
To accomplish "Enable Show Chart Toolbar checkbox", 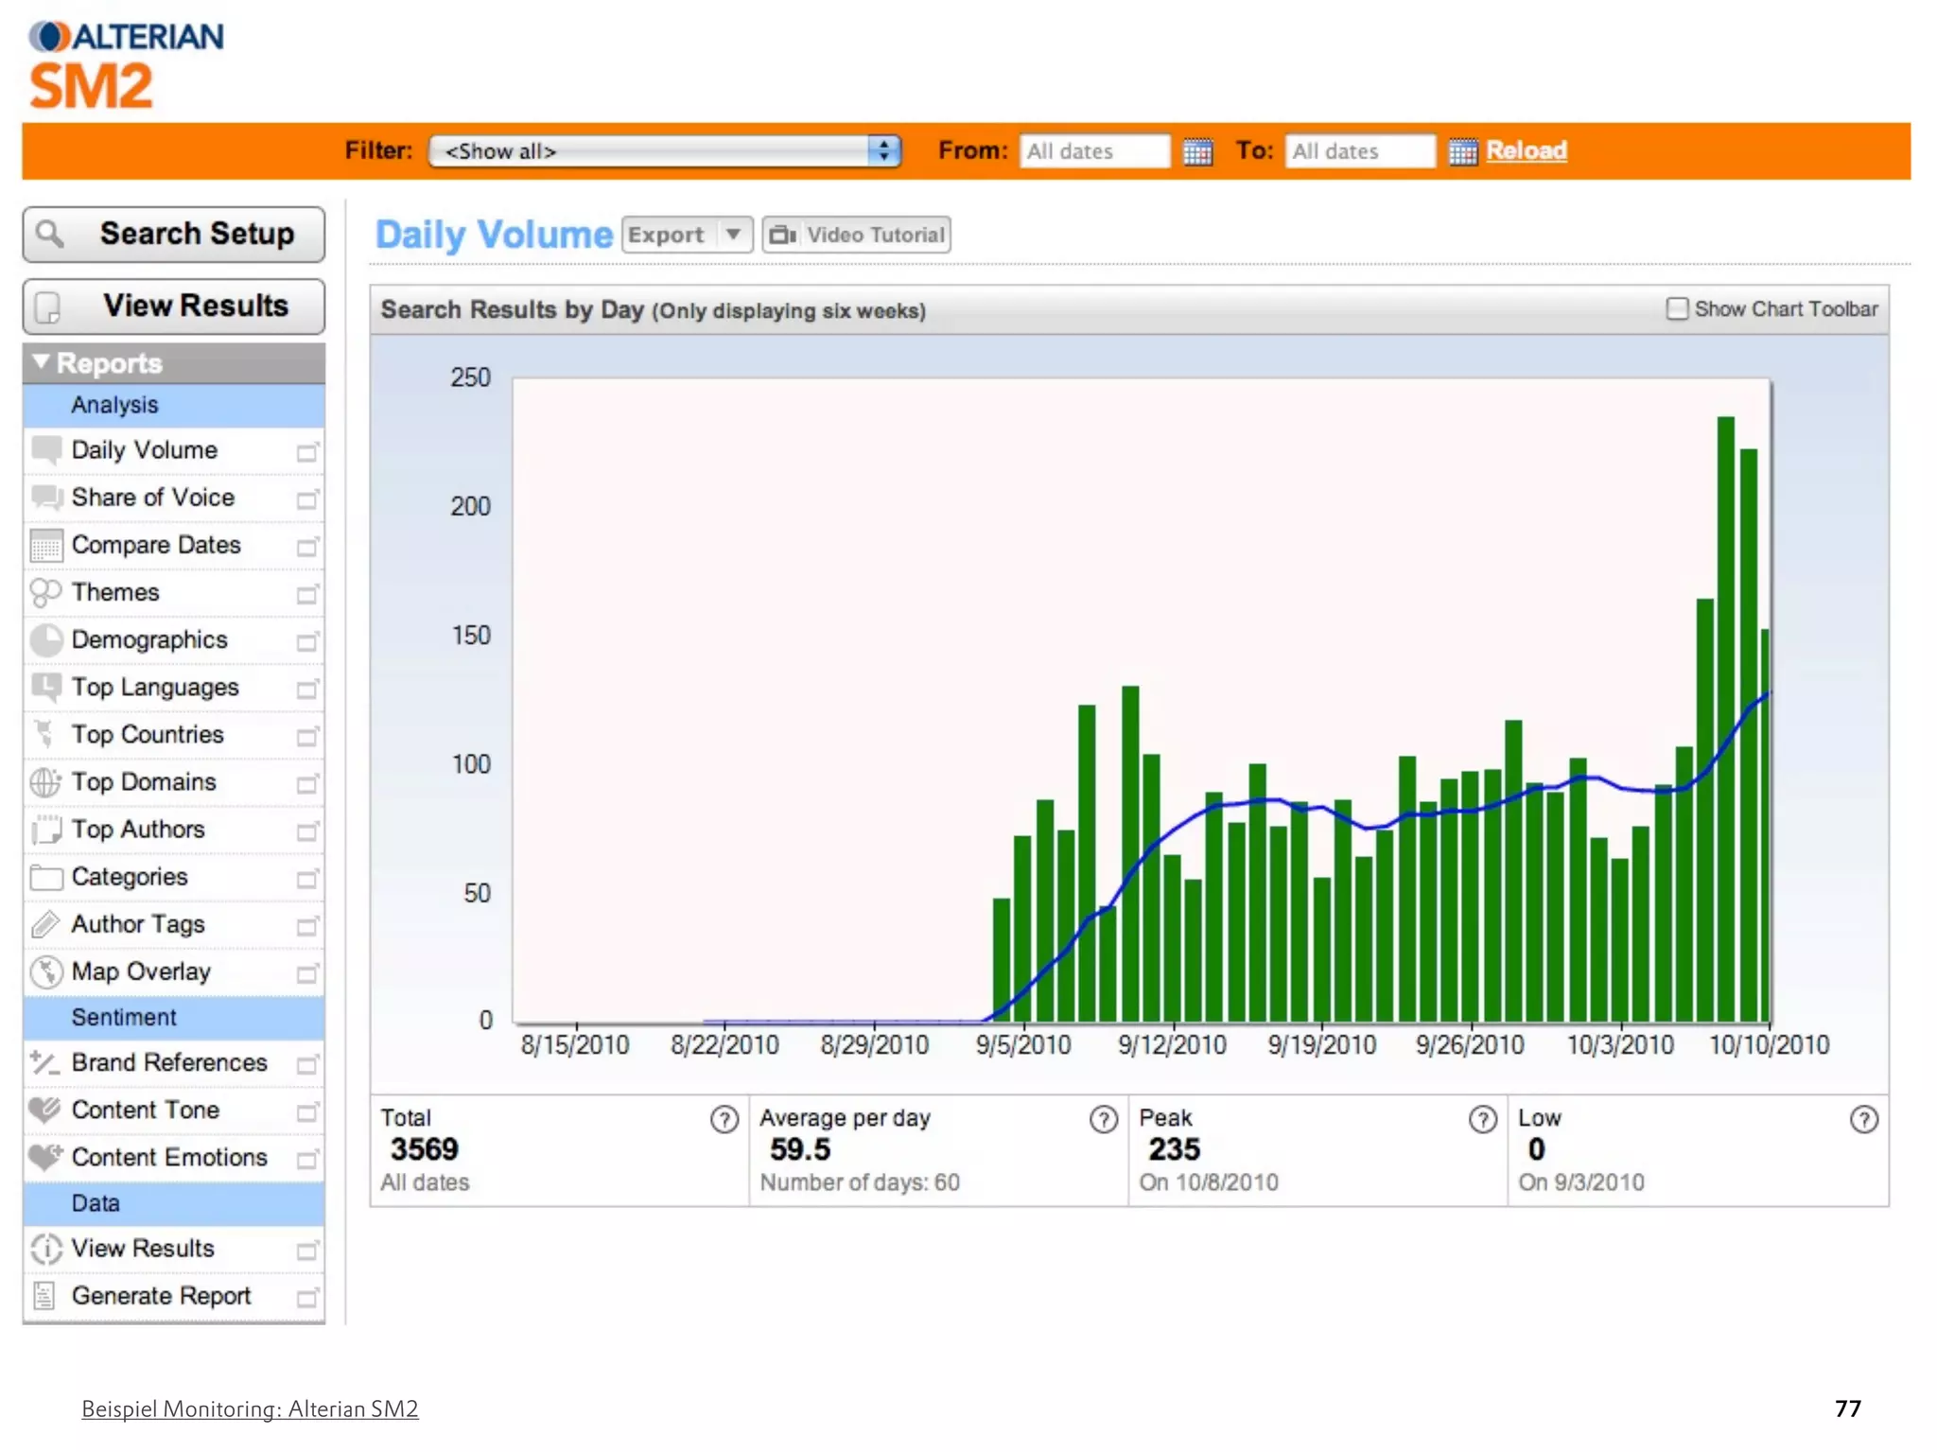I will click(1677, 309).
